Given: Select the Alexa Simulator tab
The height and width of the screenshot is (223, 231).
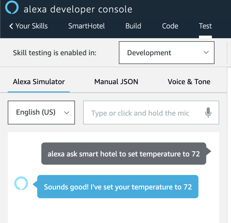Looking at the screenshot, I should 38,82.
